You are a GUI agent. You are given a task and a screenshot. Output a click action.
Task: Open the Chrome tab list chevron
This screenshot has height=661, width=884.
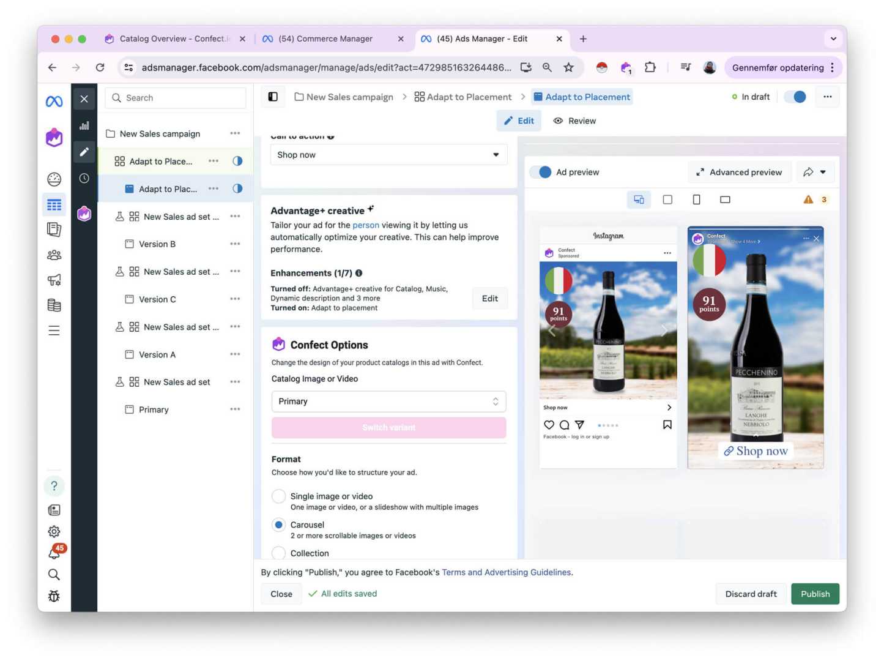[x=833, y=39]
